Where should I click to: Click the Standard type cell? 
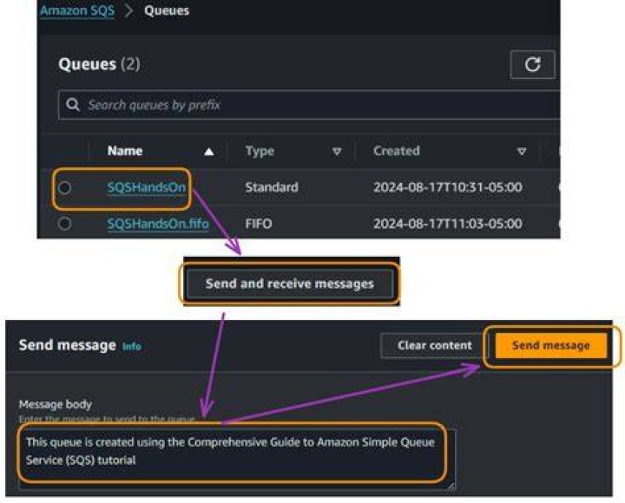click(x=272, y=187)
